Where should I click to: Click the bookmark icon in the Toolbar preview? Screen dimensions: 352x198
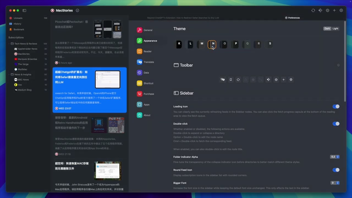(x=231, y=79)
